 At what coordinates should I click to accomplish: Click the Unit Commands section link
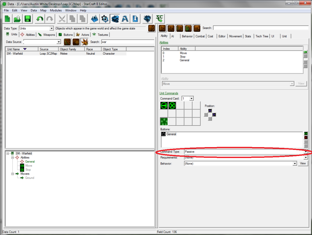click(169, 93)
